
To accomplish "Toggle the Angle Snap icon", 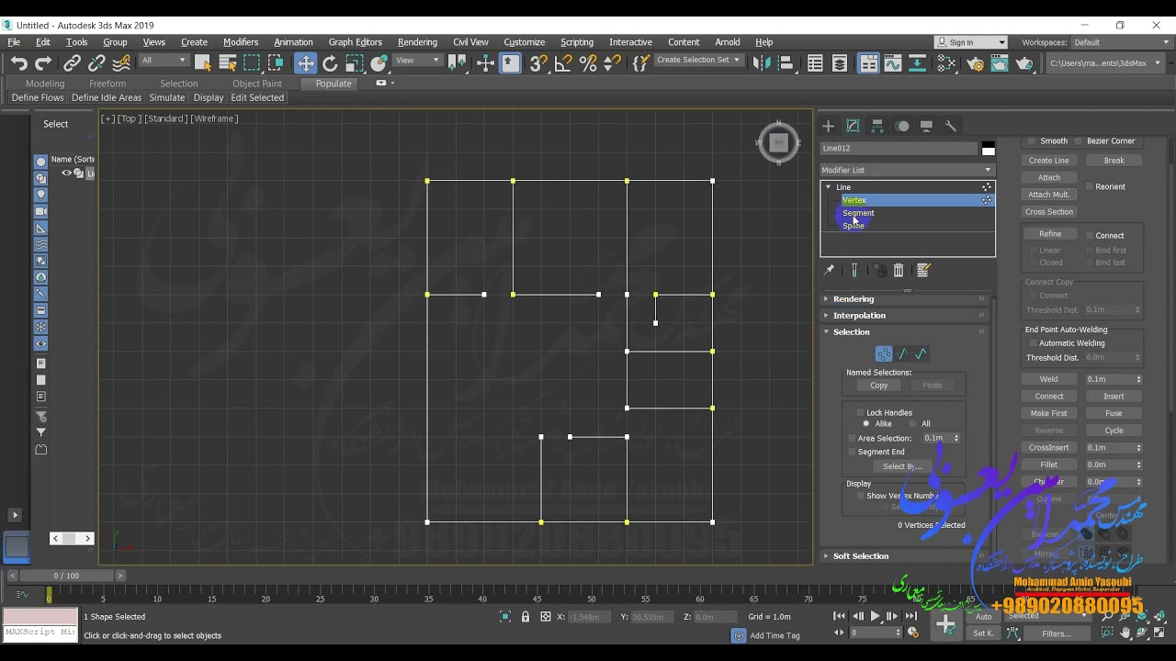I will [563, 63].
